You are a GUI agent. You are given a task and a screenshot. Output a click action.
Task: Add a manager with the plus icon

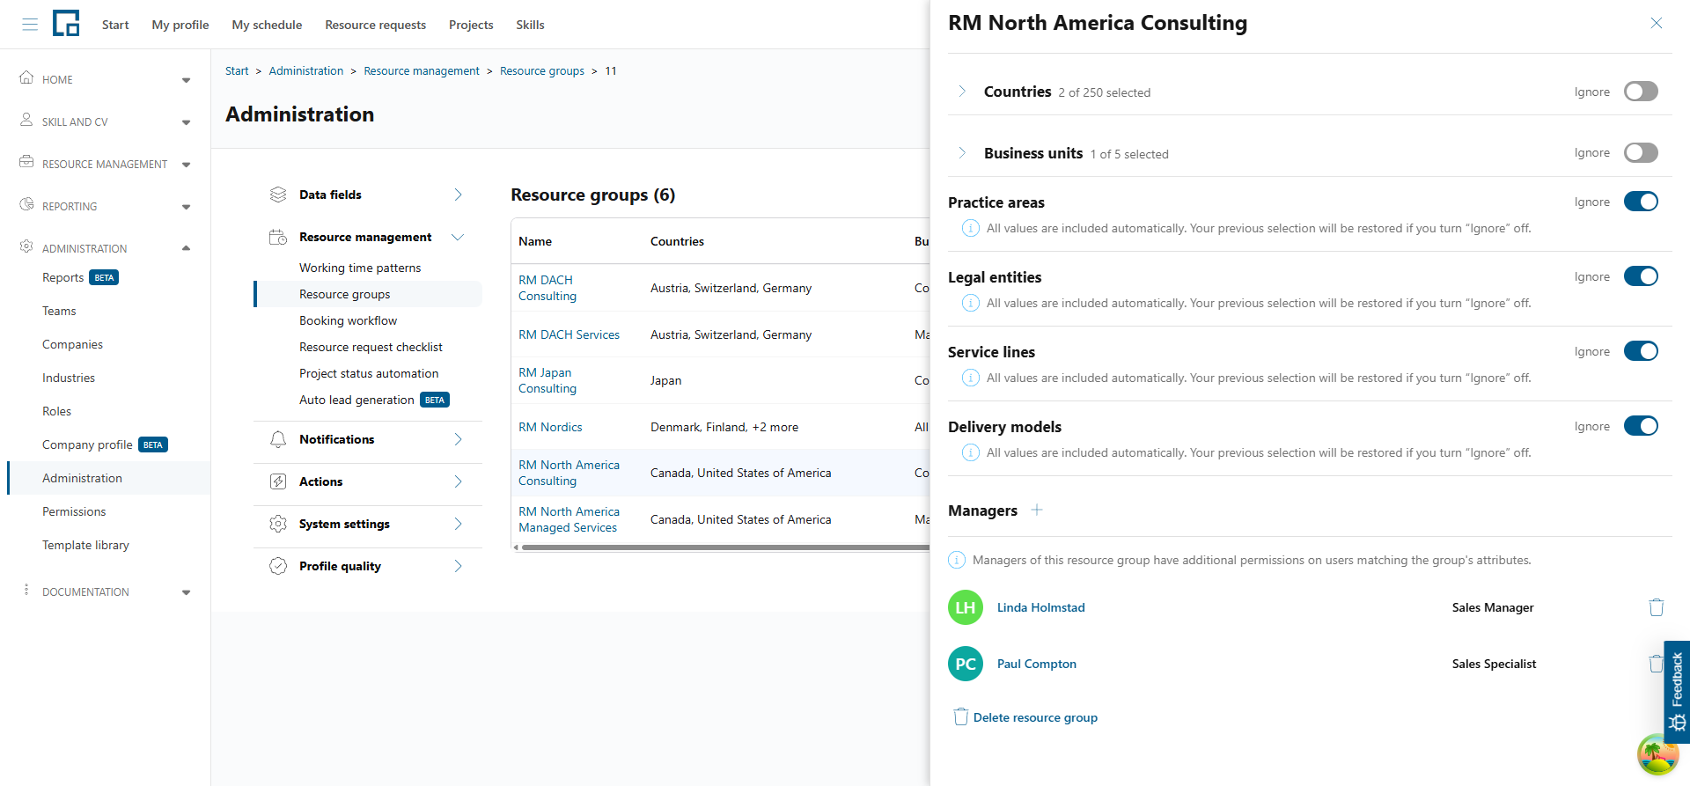point(1037,510)
